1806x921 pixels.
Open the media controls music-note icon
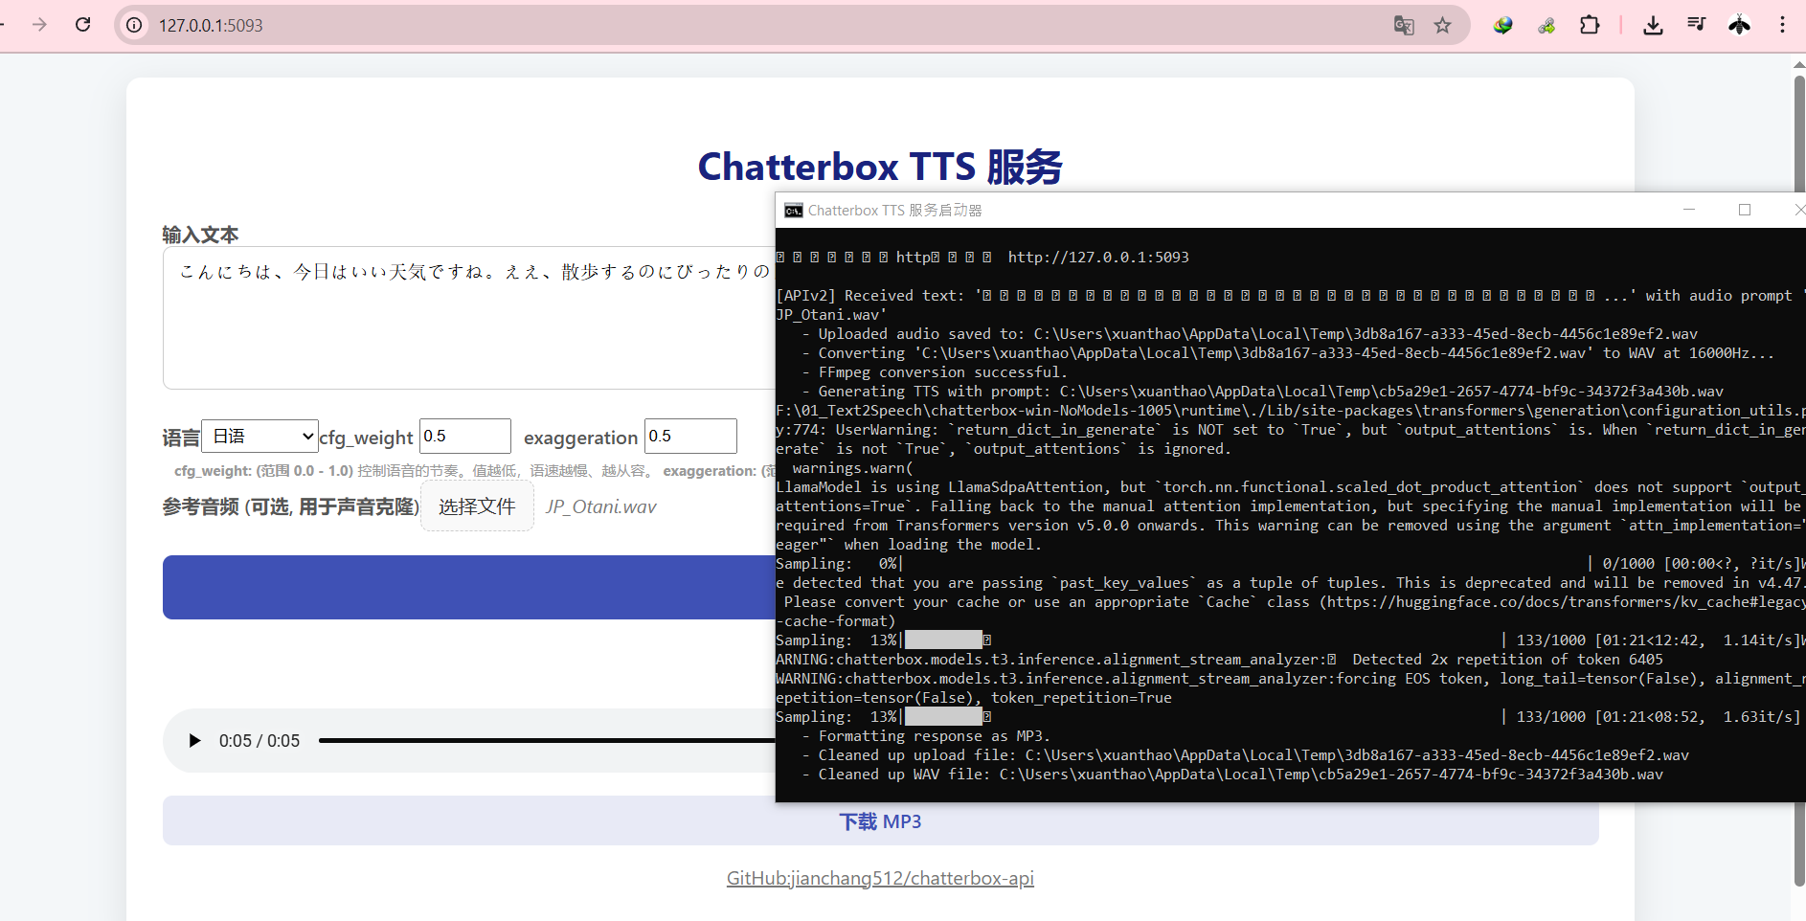[x=1696, y=26]
